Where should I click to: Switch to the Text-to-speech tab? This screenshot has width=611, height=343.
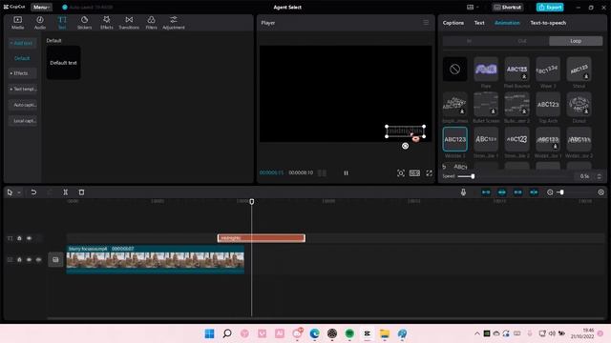548,23
